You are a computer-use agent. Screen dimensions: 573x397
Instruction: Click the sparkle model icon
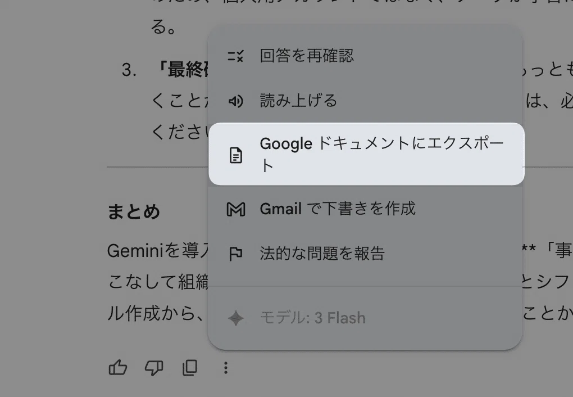click(236, 318)
